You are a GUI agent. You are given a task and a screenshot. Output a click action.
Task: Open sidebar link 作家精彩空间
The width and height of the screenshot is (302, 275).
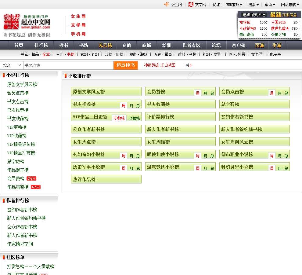tap(20, 244)
